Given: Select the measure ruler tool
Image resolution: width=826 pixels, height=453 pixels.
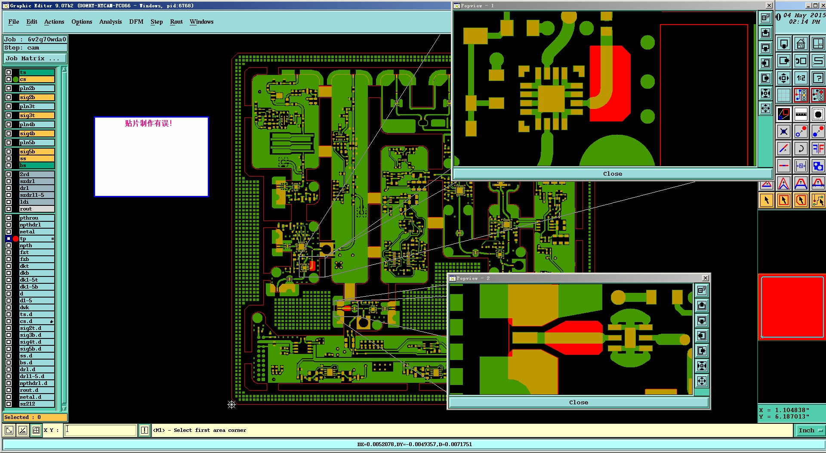Looking at the screenshot, I should pos(801,114).
